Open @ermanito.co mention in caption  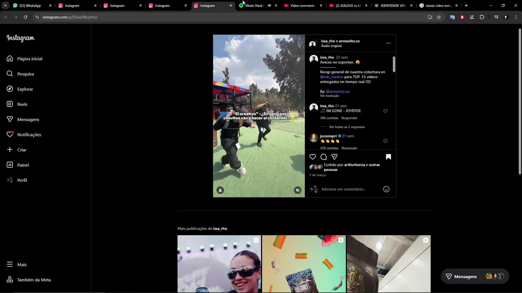point(338,92)
